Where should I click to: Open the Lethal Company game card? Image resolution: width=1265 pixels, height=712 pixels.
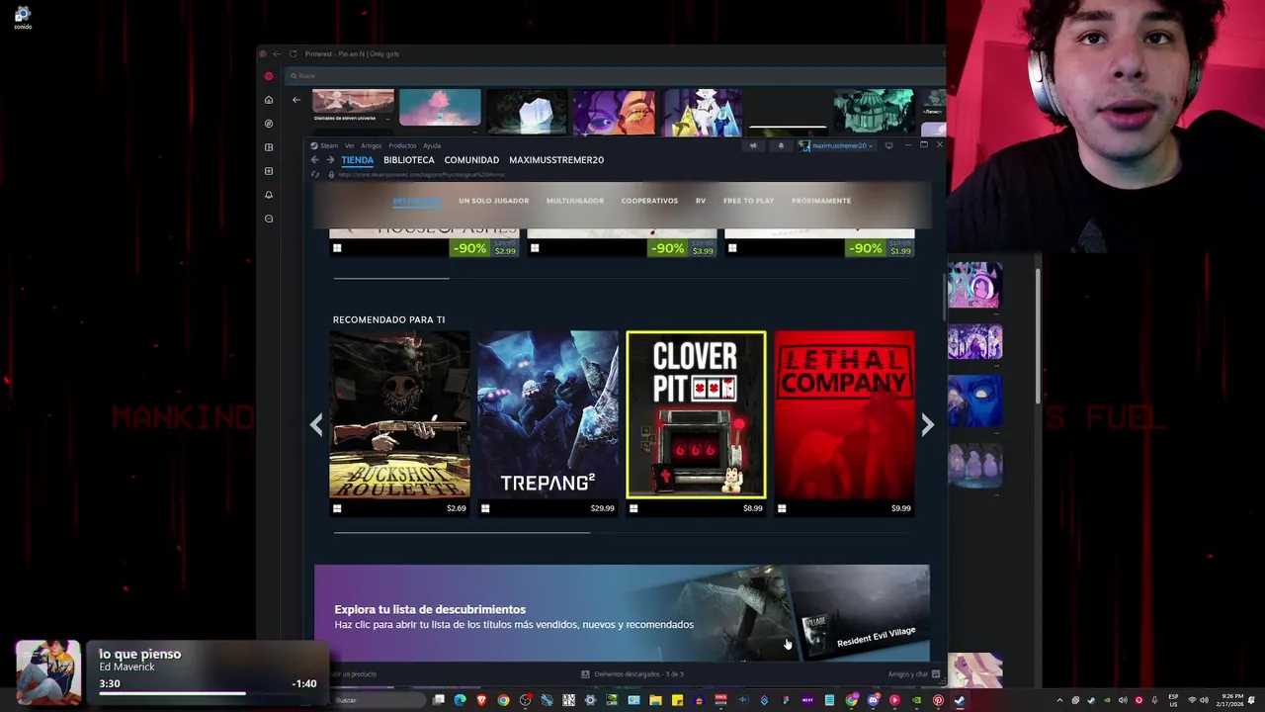(844, 423)
